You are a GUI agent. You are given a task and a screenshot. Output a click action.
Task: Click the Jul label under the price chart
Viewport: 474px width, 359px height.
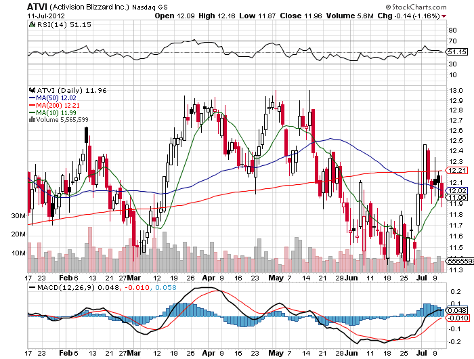[422, 278]
